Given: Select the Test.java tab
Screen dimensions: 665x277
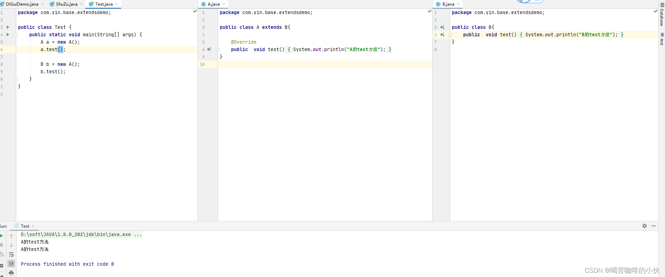Looking at the screenshot, I should click(104, 4).
